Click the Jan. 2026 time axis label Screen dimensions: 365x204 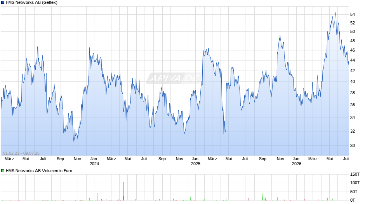(x=297, y=161)
